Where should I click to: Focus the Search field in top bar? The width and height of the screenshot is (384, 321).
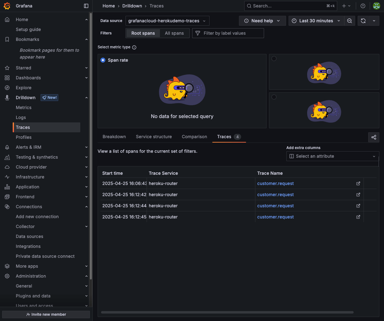[291, 6]
